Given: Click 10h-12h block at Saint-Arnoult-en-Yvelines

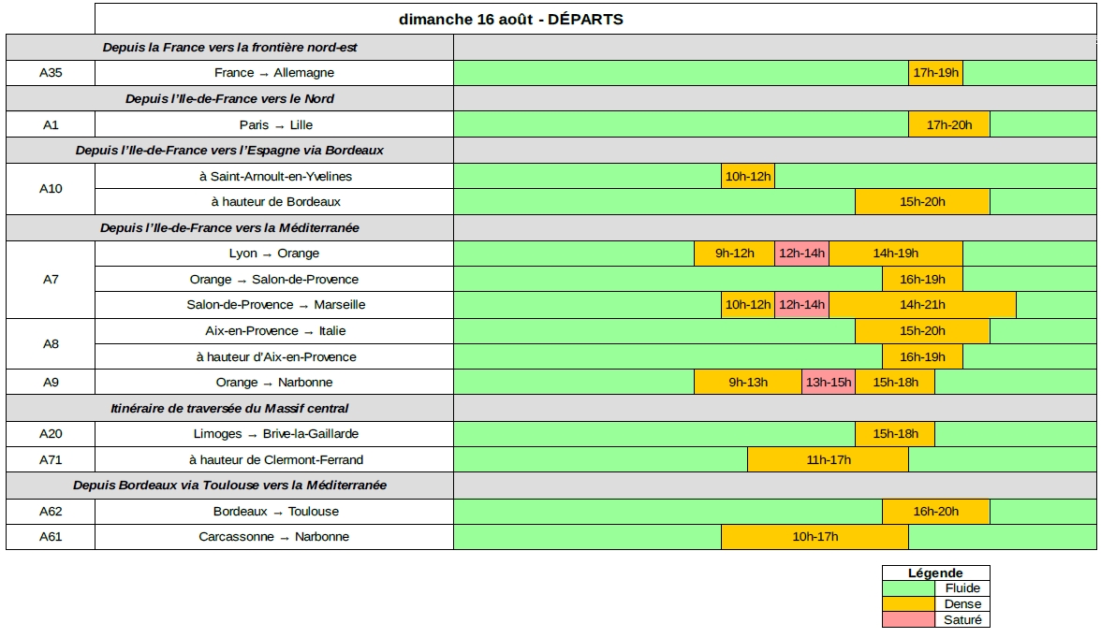Looking at the screenshot, I should 747,176.
